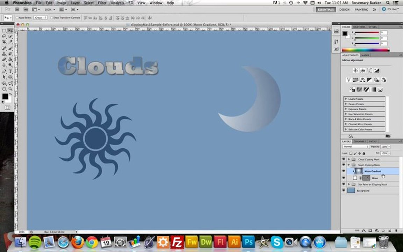
Task: Add a Vibrance adjustment
Action: point(348,80)
